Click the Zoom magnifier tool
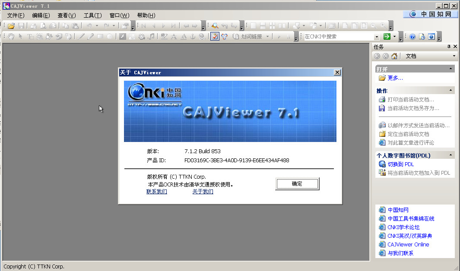 [215, 25]
